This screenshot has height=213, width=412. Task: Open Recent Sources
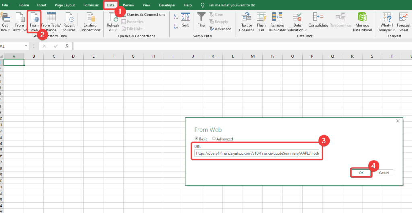point(69,23)
